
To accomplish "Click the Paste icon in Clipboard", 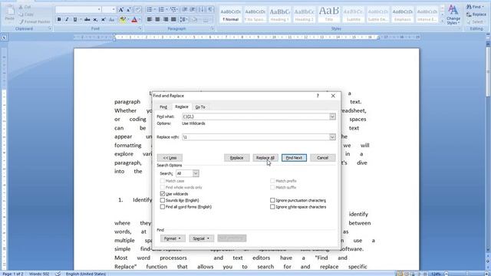I will point(10,13).
